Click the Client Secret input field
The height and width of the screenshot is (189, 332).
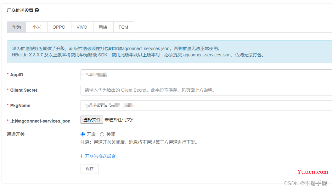coord(206,90)
